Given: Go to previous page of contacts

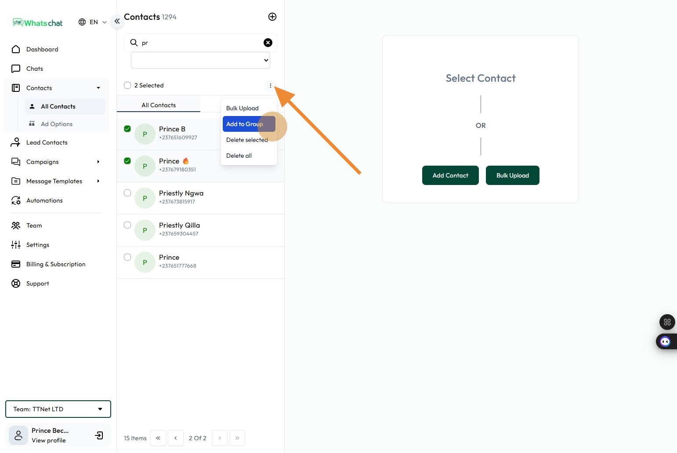Looking at the screenshot, I should pyautogui.click(x=176, y=438).
